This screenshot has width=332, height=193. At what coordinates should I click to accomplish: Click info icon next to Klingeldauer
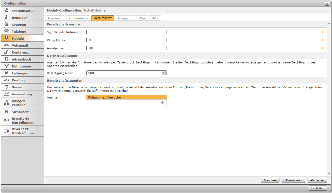(322, 40)
